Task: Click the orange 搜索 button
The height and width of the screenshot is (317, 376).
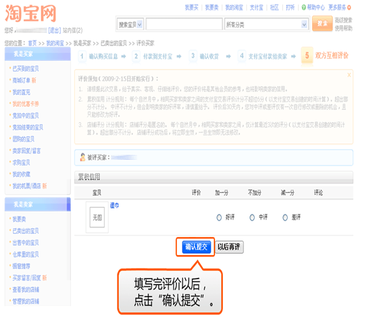Action: 322,24
